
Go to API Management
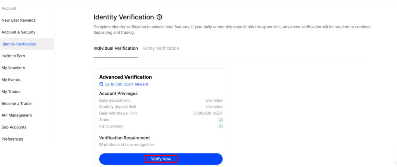(x=17, y=115)
